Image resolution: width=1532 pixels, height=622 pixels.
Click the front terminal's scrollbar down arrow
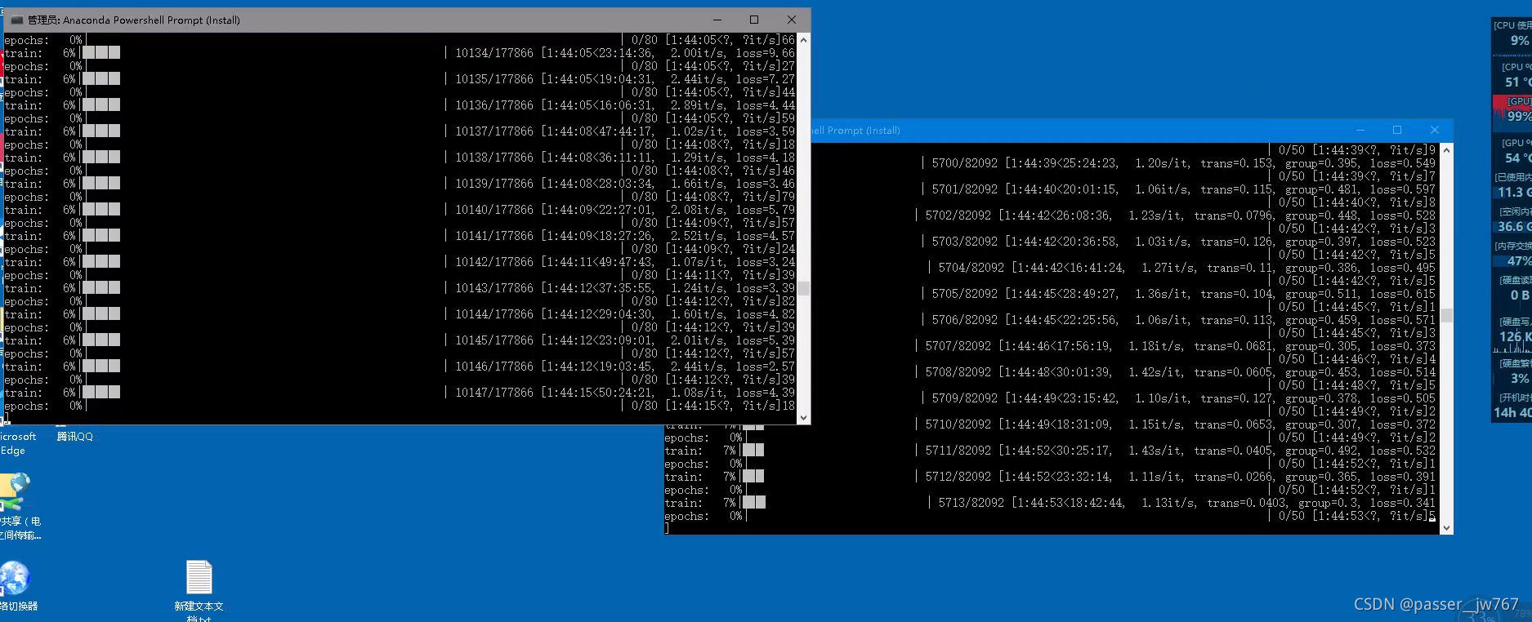point(803,417)
